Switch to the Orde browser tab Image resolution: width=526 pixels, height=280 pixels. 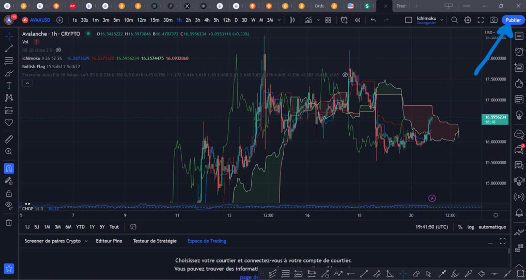point(319,6)
